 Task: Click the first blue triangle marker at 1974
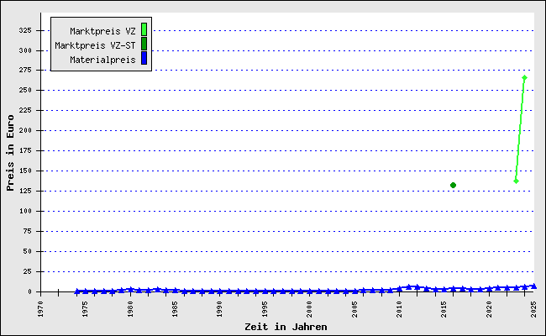coord(77,291)
